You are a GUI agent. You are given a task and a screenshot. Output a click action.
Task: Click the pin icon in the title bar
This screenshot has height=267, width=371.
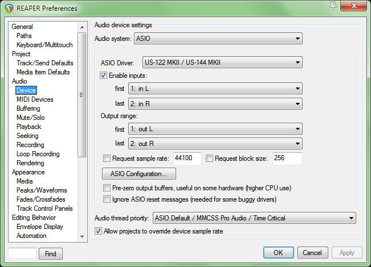coord(333,6)
